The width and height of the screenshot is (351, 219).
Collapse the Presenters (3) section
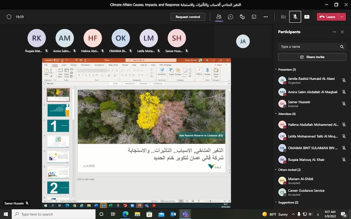point(276,70)
